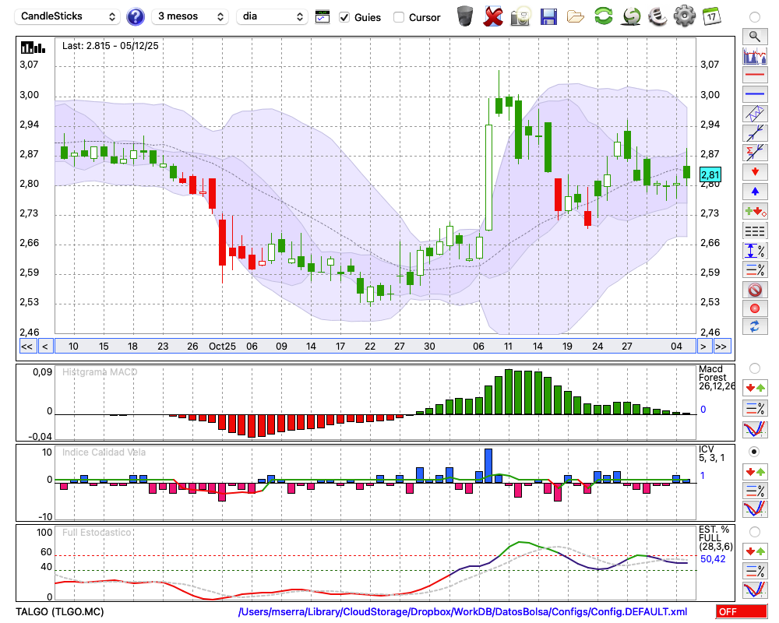The height and width of the screenshot is (623, 779).
Task: Enable the Cursor checkbox
Action: click(x=399, y=17)
